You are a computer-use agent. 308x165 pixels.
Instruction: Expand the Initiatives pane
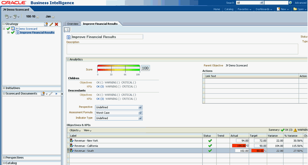4,88
